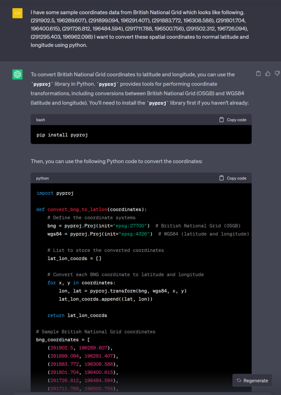
Task: Click the pip install pyproj command
Action: point(62,135)
